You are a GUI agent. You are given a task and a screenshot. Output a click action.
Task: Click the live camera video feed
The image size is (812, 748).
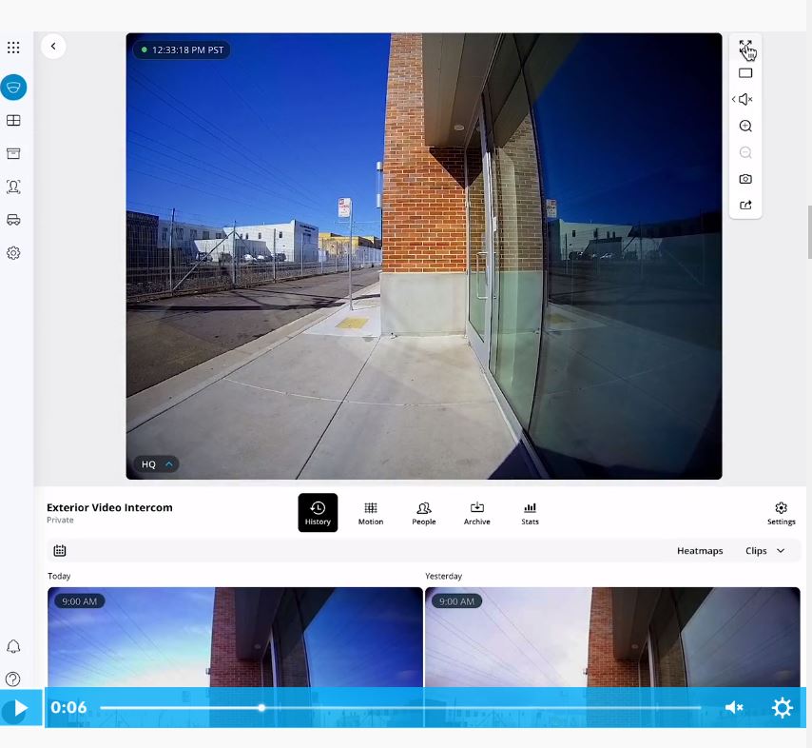(424, 256)
